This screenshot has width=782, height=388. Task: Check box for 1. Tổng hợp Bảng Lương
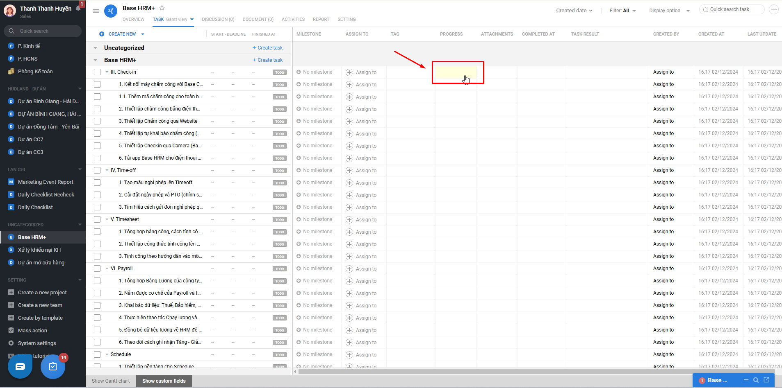[97, 281]
